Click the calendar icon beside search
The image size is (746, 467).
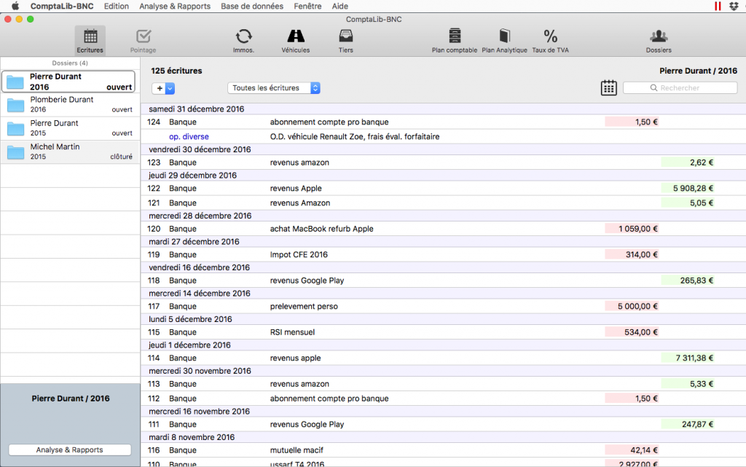pyautogui.click(x=608, y=88)
